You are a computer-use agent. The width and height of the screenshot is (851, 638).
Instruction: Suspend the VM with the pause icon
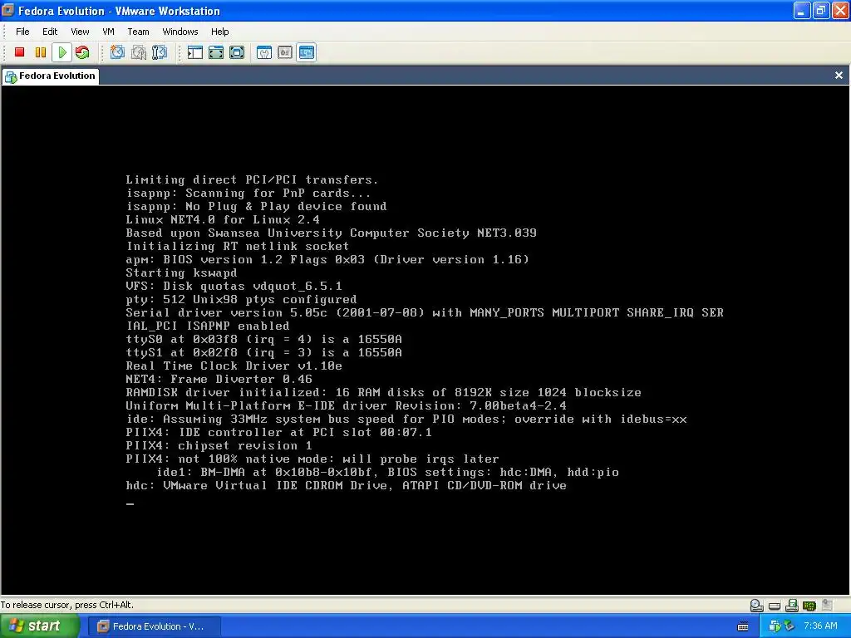tap(40, 52)
